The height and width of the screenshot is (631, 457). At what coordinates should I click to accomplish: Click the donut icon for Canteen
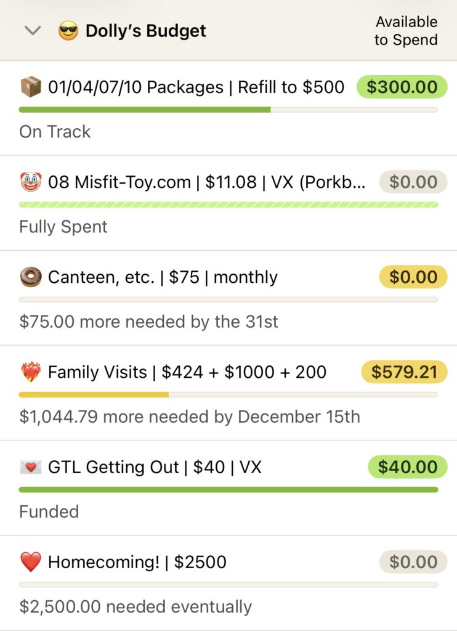pyautogui.click(x=31, y=277)
